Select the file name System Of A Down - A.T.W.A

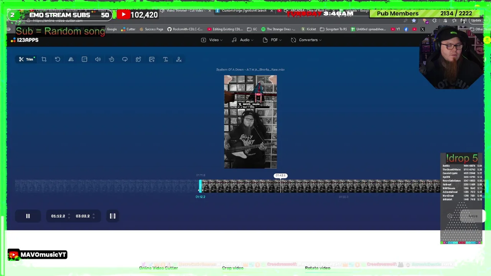tap(250, 70)
